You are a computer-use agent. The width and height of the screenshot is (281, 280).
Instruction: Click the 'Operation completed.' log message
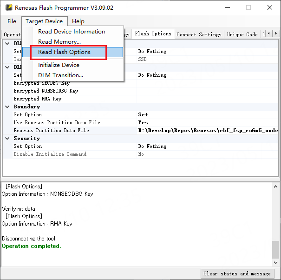32,246
